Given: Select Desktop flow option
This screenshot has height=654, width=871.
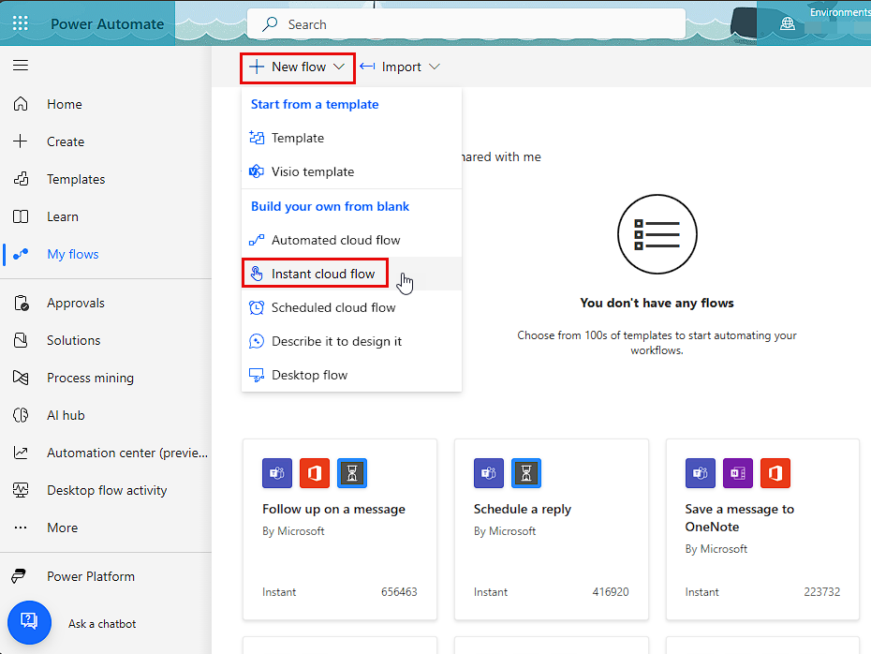Looking at the screenshot, I should click(351, 375).
